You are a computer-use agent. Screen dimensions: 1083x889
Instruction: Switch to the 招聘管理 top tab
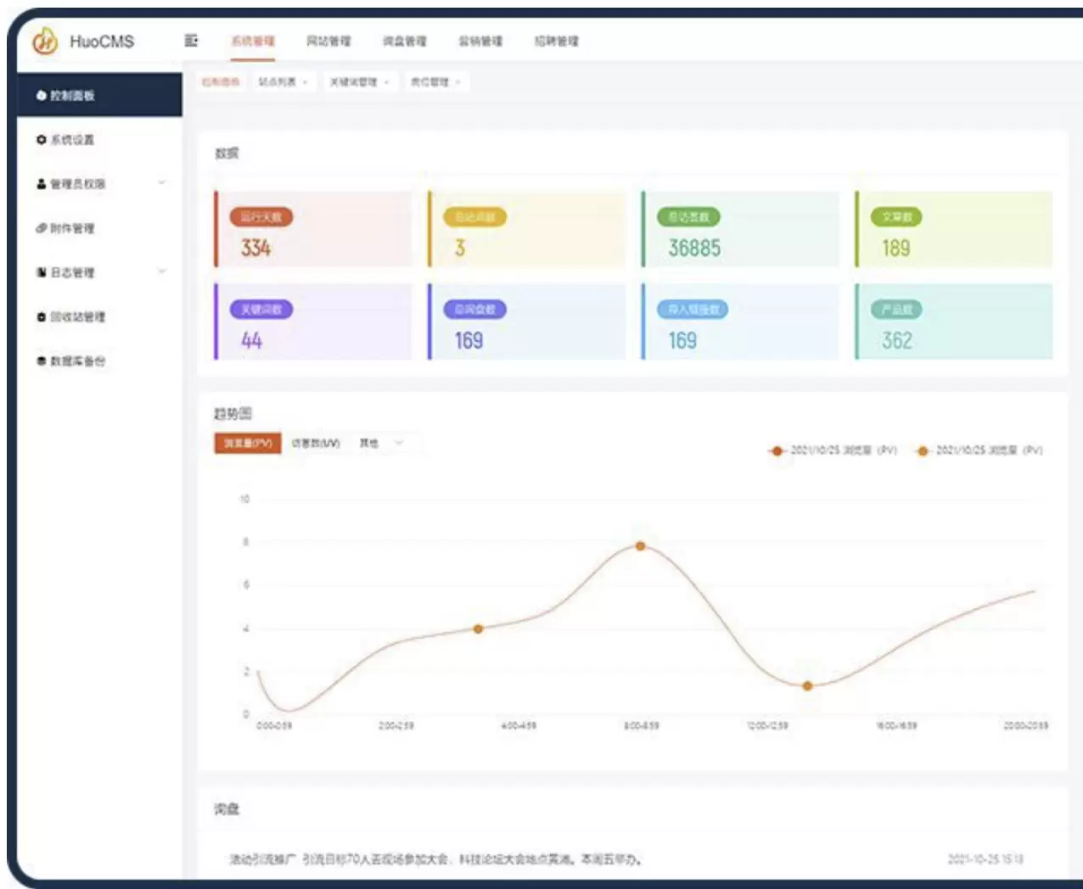pyautogui.click(x=556, y=41)
